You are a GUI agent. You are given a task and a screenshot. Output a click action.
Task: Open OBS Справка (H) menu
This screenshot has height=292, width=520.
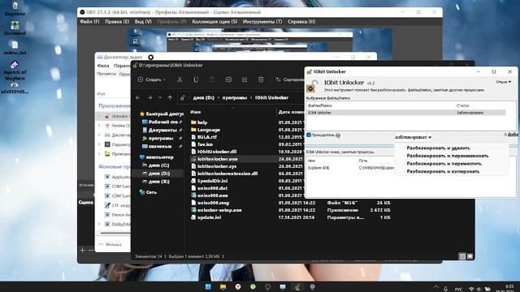(301, 22)
